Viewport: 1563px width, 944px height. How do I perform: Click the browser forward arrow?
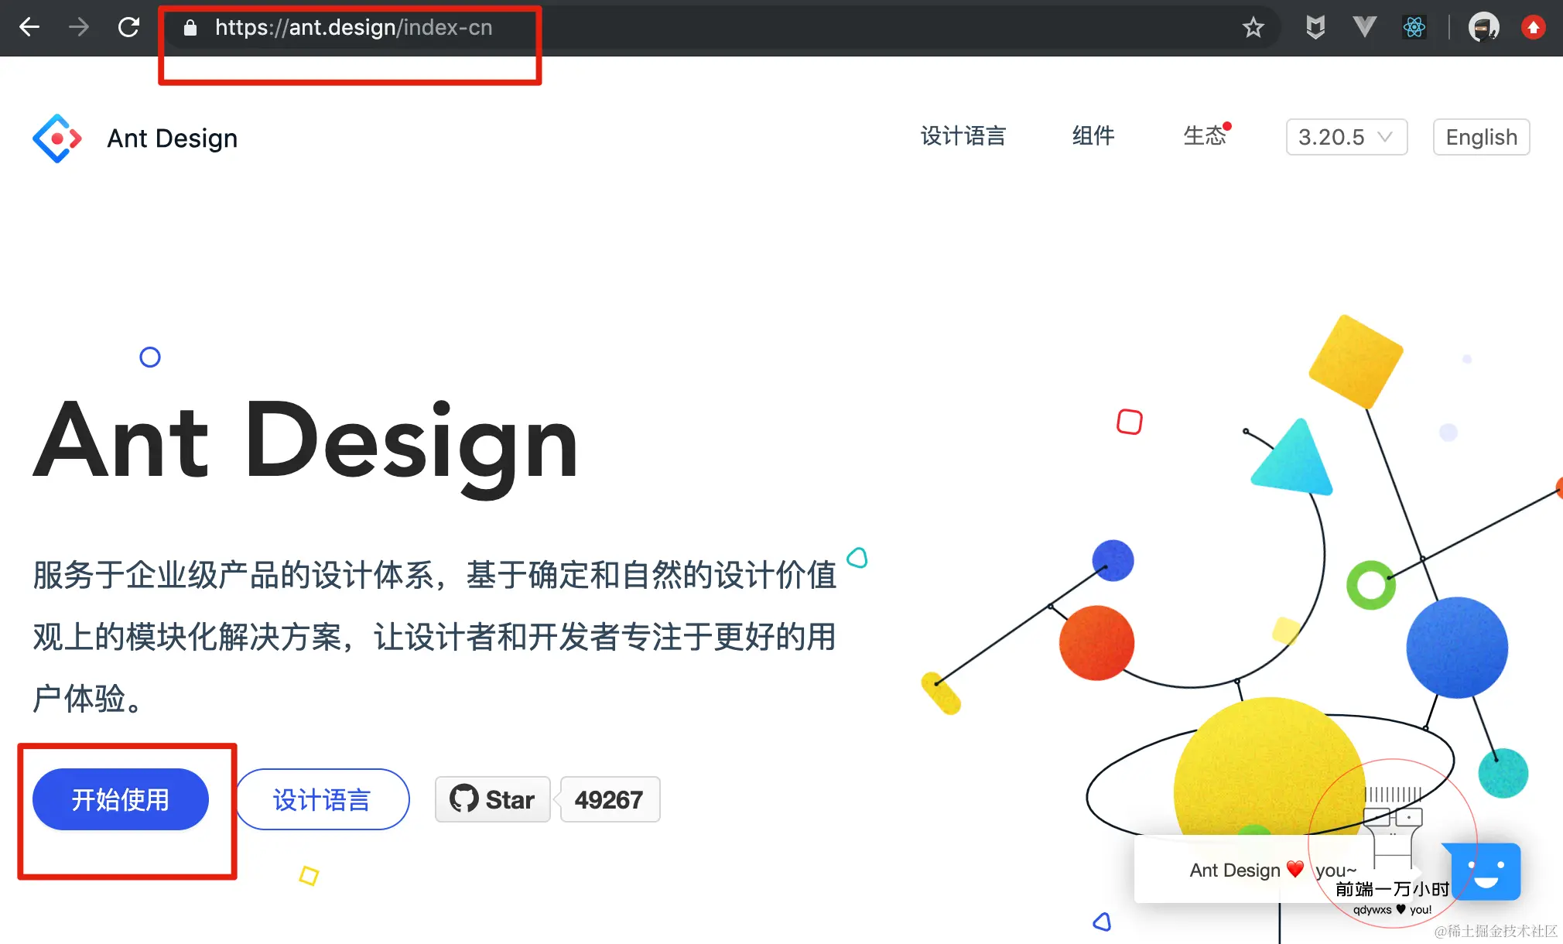click(x=79, y=28)
